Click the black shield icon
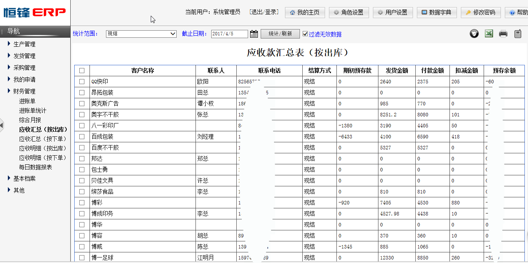Viewport: 528px width, 263px height. [474, 34]
